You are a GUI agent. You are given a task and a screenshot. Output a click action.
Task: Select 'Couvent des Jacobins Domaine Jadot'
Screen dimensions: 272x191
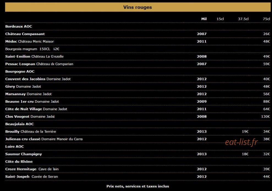[x=38, y=79]
